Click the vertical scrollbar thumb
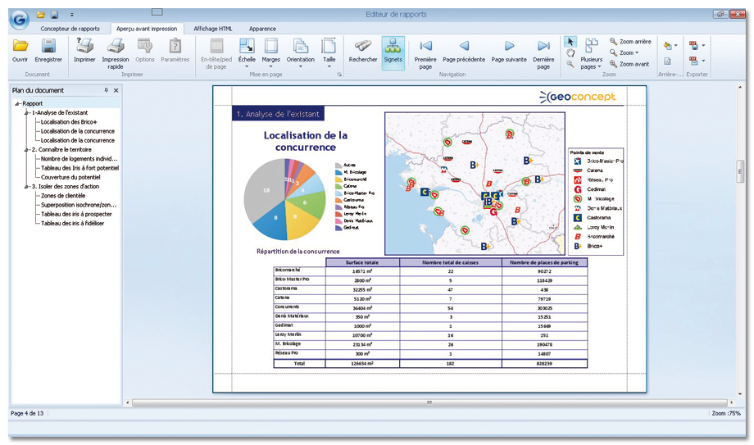 click(740, 170)
